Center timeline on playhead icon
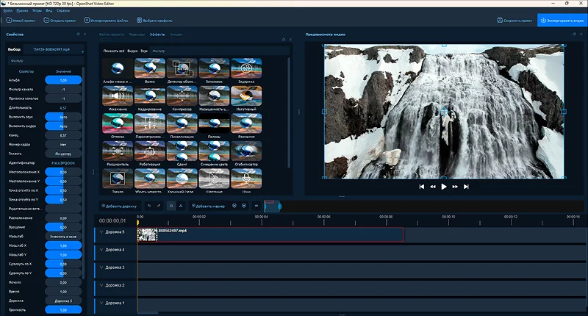Image resolution: width=588 pixels, height=316 pixels. 257,206
